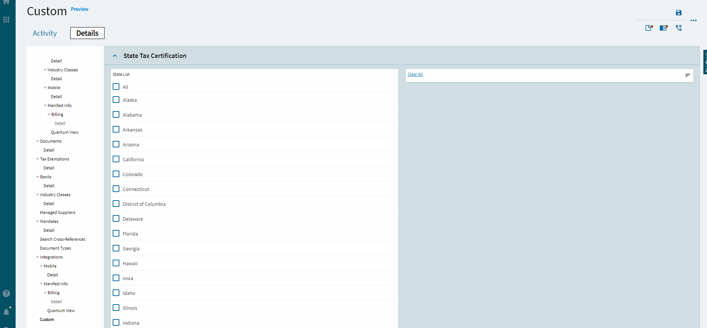
Task: Check the Colorado checkbox
Action: coord(116,174)
